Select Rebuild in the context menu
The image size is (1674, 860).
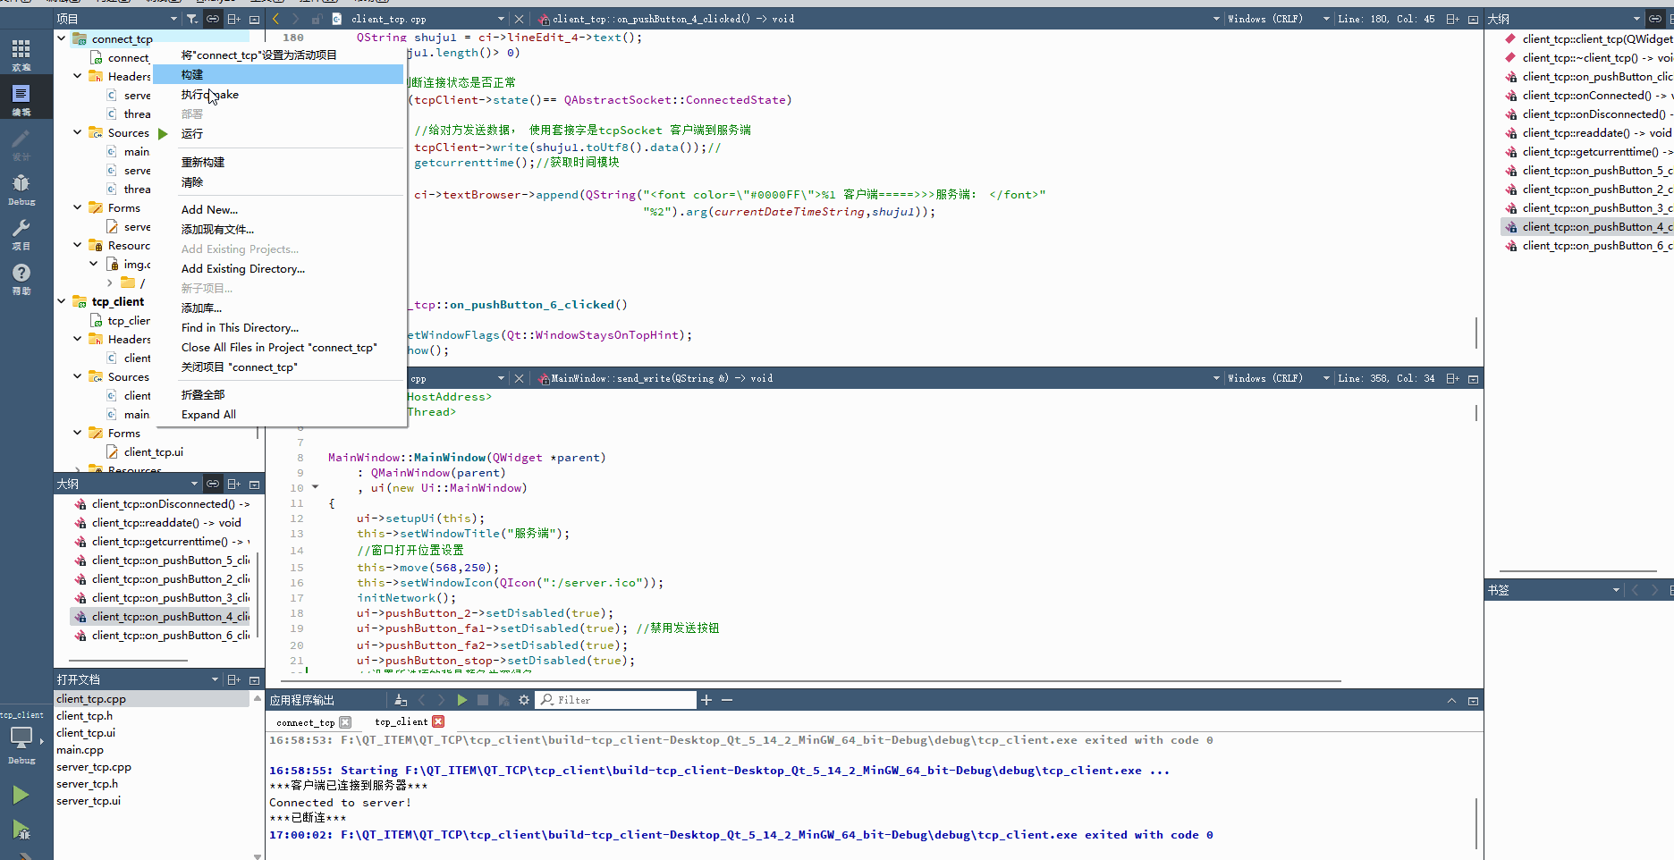pos(278,163)
